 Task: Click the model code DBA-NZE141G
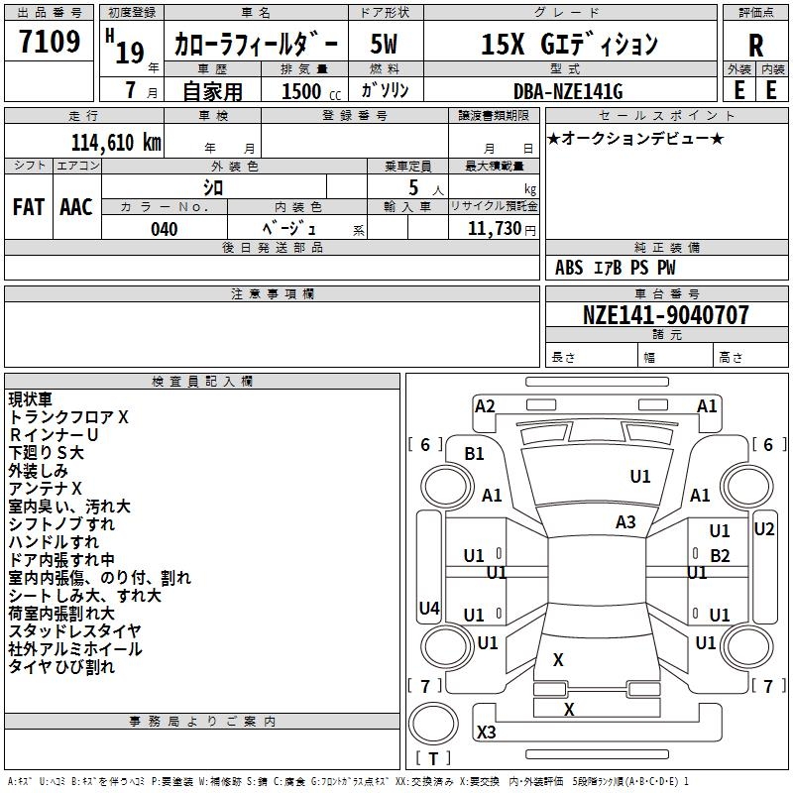point(568,91)
